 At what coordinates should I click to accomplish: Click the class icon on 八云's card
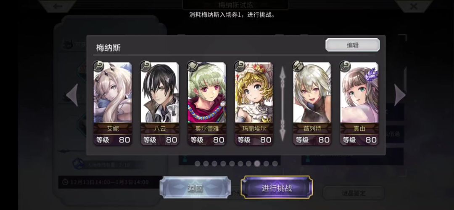tap(145, 66)
